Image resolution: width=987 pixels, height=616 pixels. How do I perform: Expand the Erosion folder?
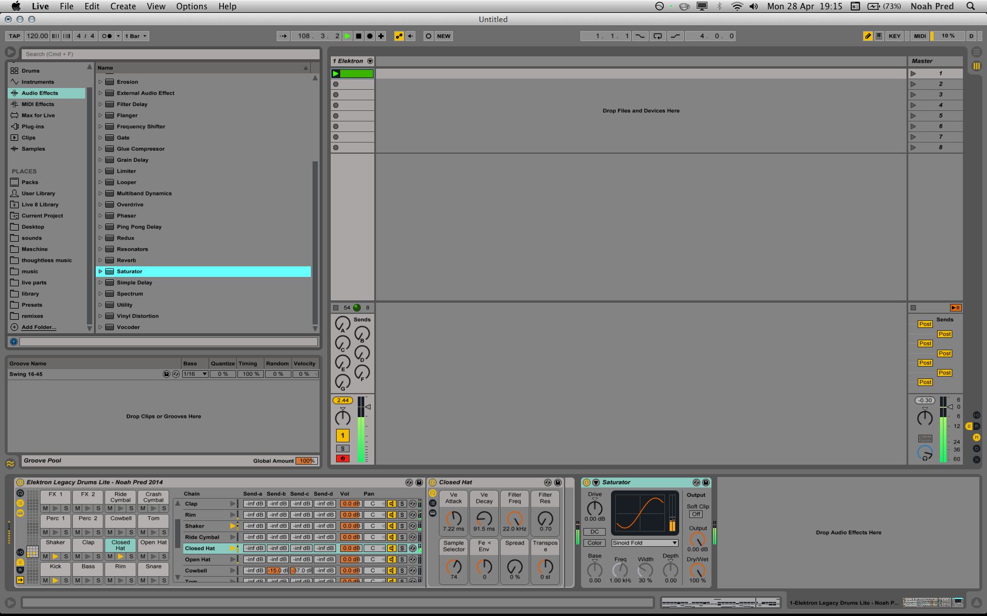[x=100, y=82]
